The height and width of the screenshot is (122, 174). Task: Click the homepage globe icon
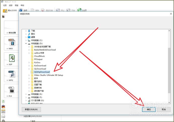coord(80,10)
